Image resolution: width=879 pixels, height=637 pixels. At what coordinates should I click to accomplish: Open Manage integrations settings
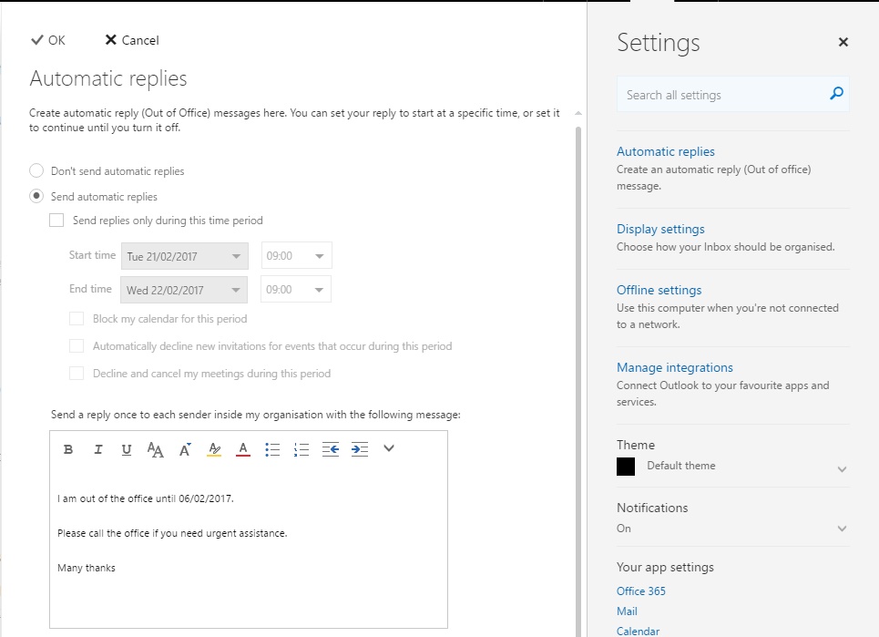674,367
